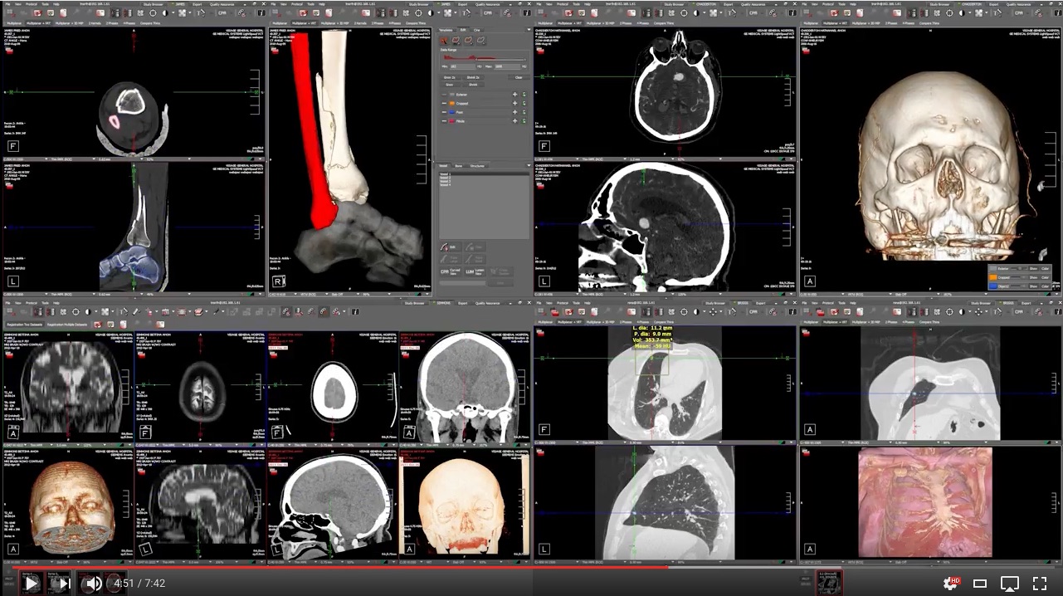Click the Foot segment's blue color swatch
This screenshot has height=596, width=1063.
click(x=451, y=112)
